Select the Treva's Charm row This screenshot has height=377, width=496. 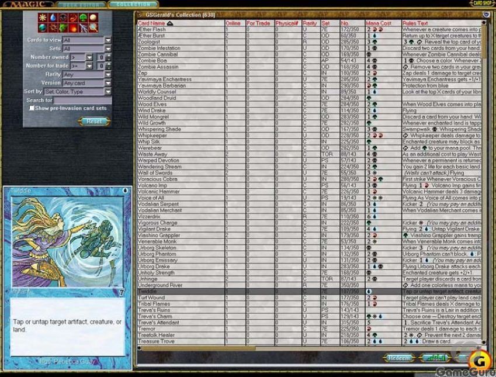coord(310,316)
